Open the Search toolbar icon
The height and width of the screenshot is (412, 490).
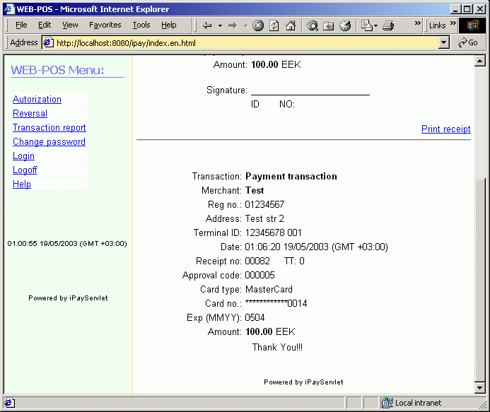313,25
